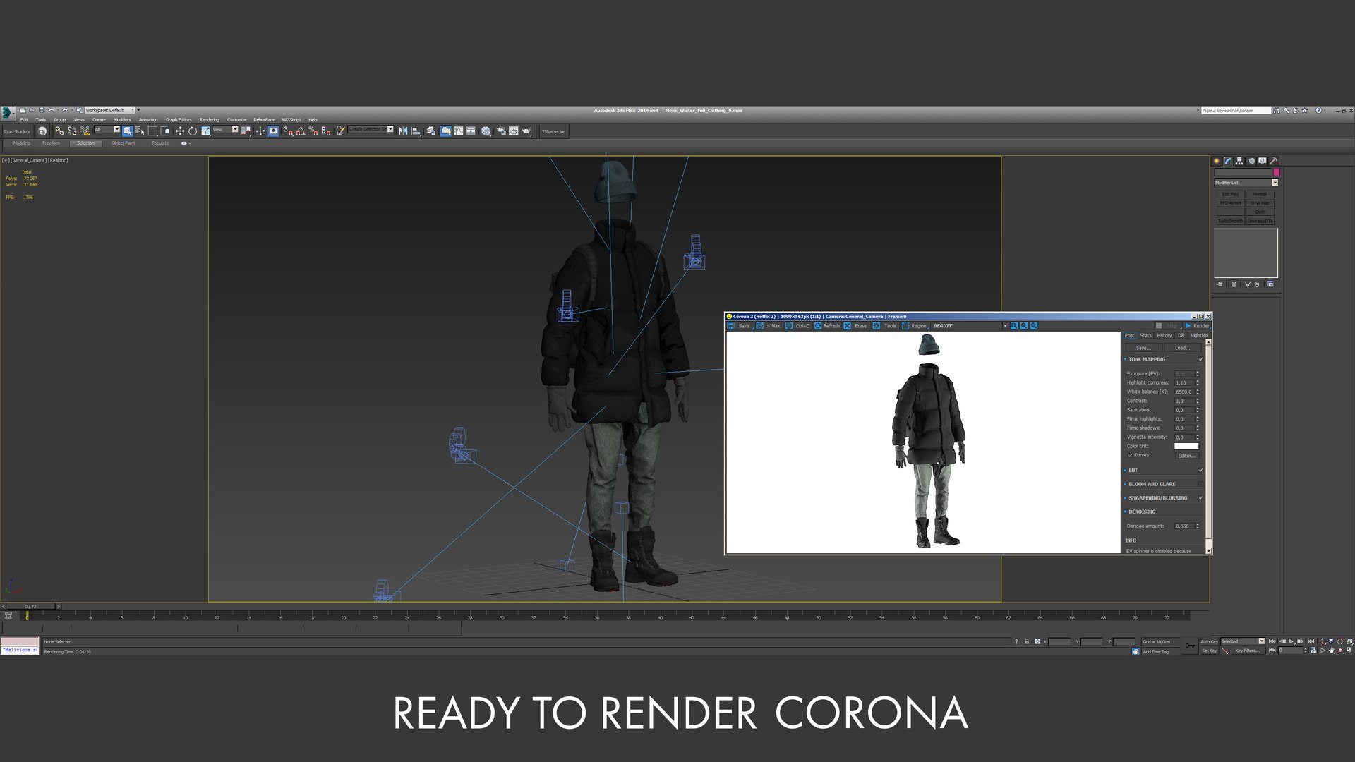Click the Auto Key button

(1209, 642)
